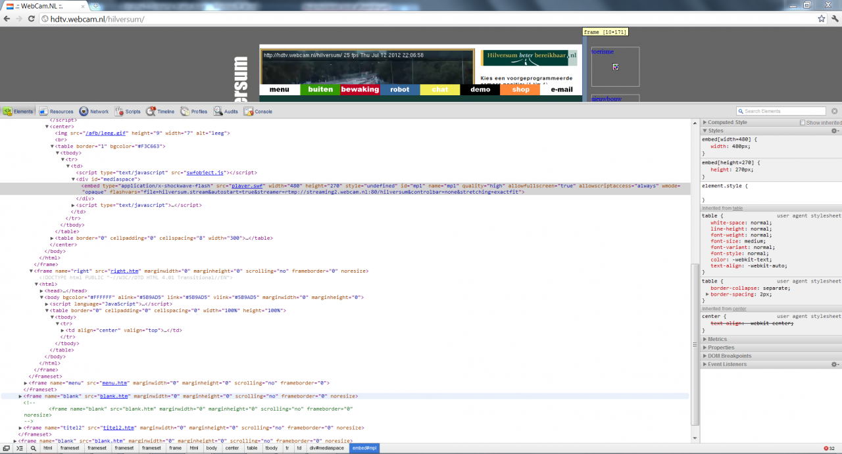Go forward in the browser
Image resolution: width=842 pixels, height=454 pixels.
point(18,19)
